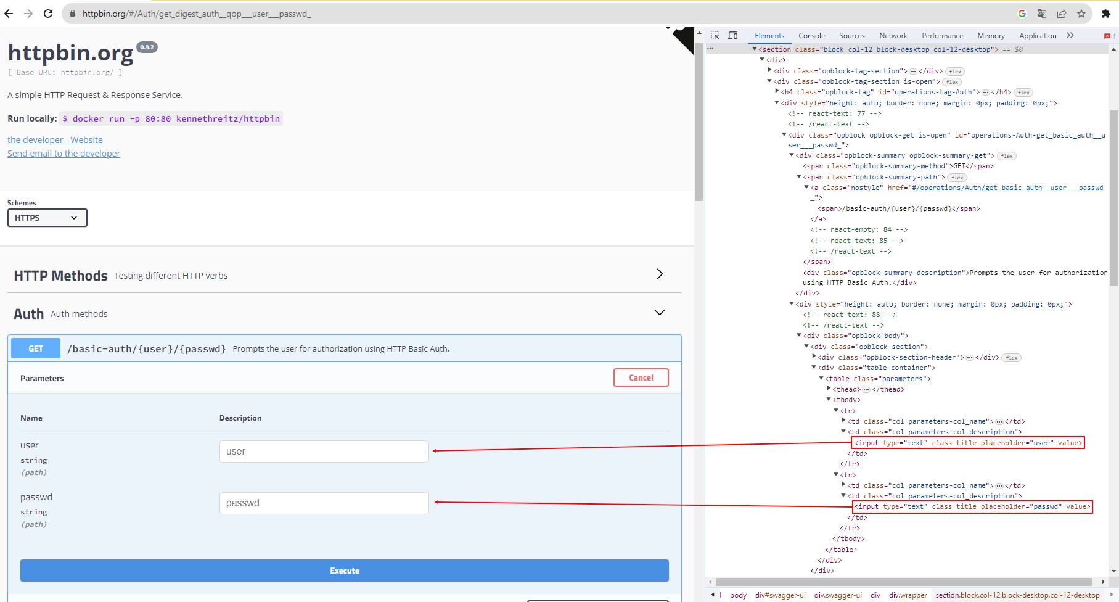
Task: Bookmark this page with the star icon
Action: click(x=1081, y=14)
